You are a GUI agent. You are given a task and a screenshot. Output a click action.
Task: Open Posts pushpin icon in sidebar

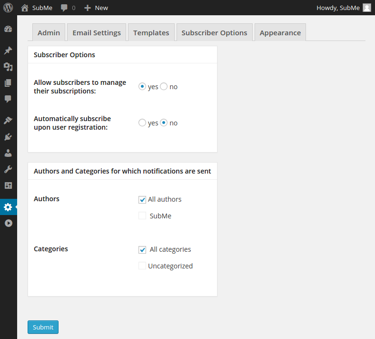[x=8, y=51]
